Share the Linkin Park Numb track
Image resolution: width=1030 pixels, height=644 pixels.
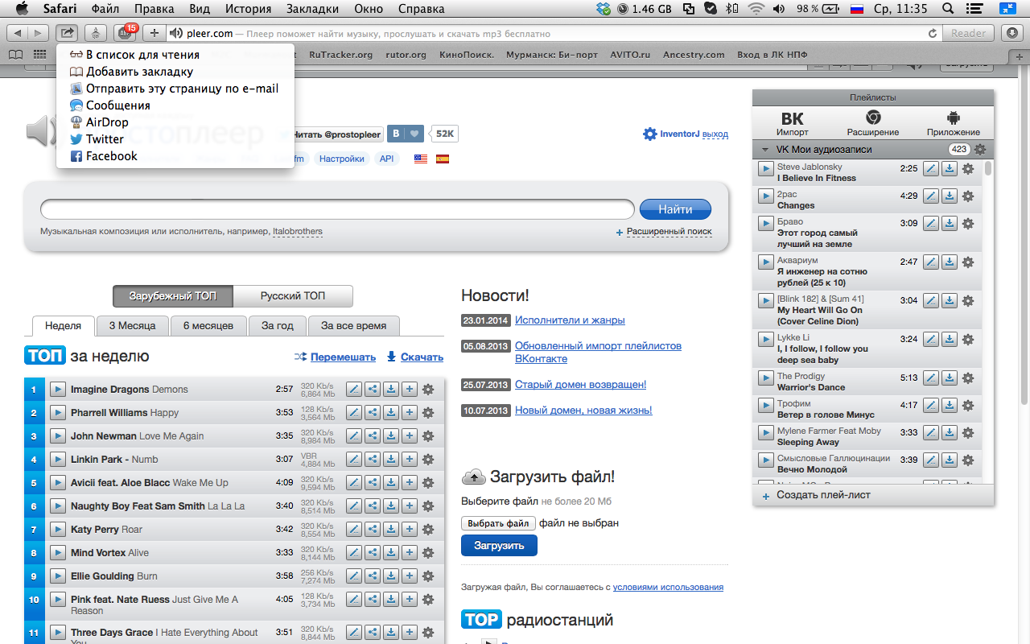tap(373, 460)
